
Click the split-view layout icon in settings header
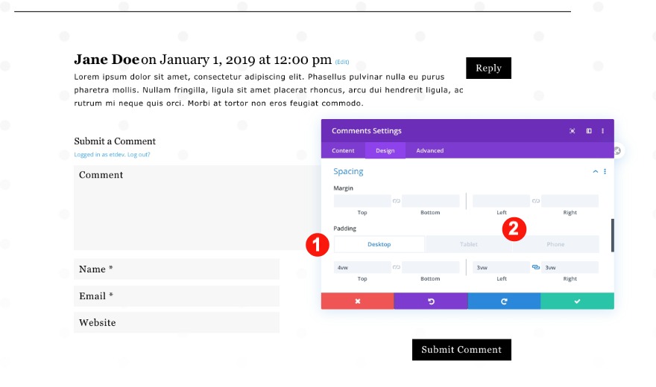pyautogui.click(x=589, y=131)
